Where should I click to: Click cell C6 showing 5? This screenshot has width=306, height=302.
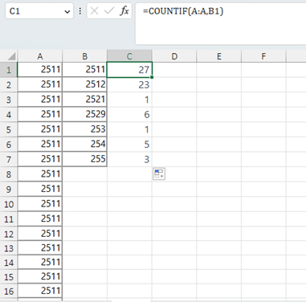(129, 145)
